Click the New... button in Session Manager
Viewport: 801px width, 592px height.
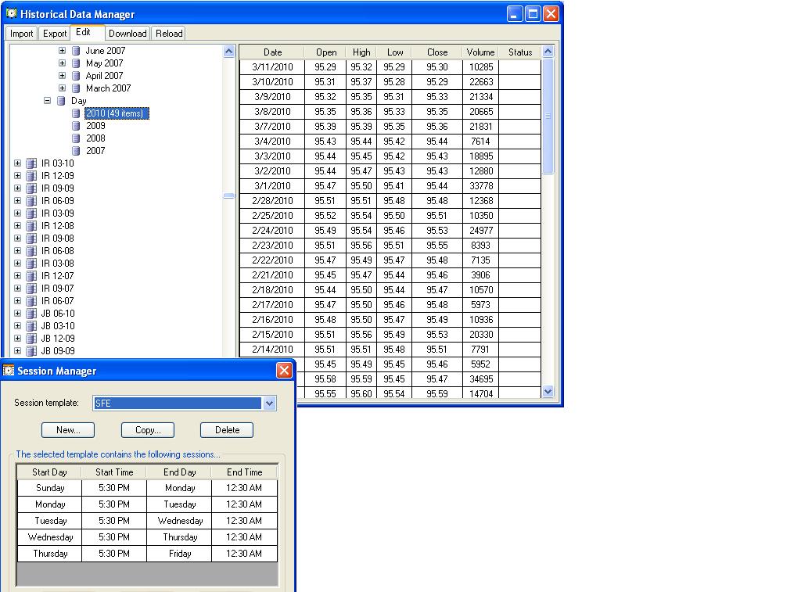pos(68,430)
